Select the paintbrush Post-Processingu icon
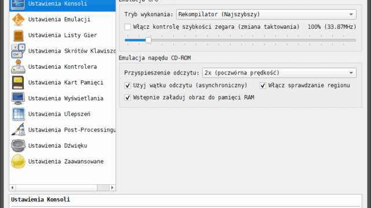This screenshot has height=208, width=371. pos(18,129)
